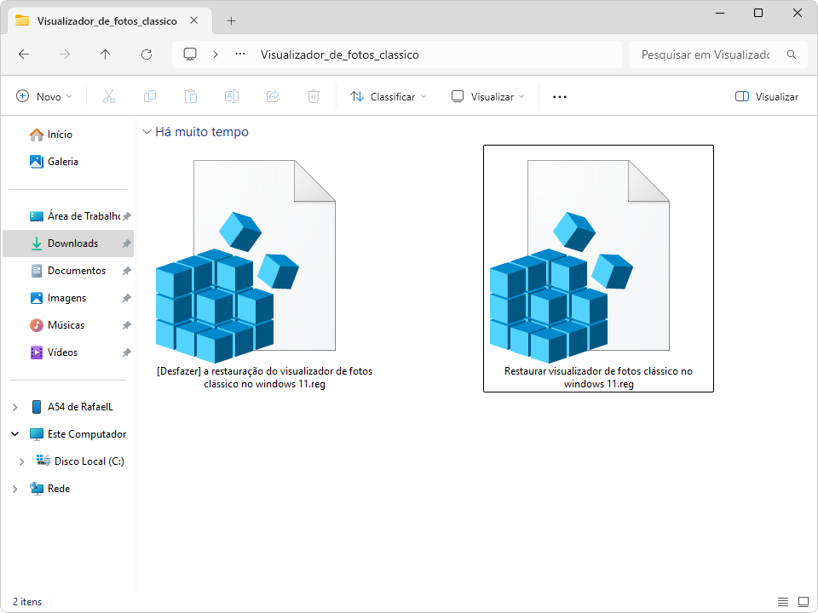Viewport: 818px width, 613px height.
Task: Open Vídeos in the sidebar
Action: (68, 352)
